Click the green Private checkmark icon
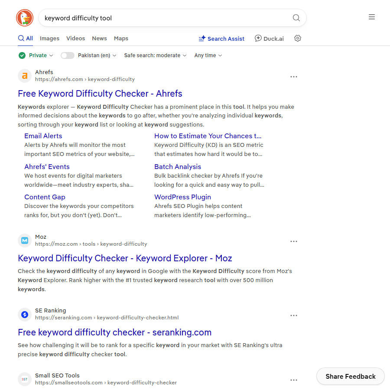The image size is (390, 390). [x=22, y=55]
